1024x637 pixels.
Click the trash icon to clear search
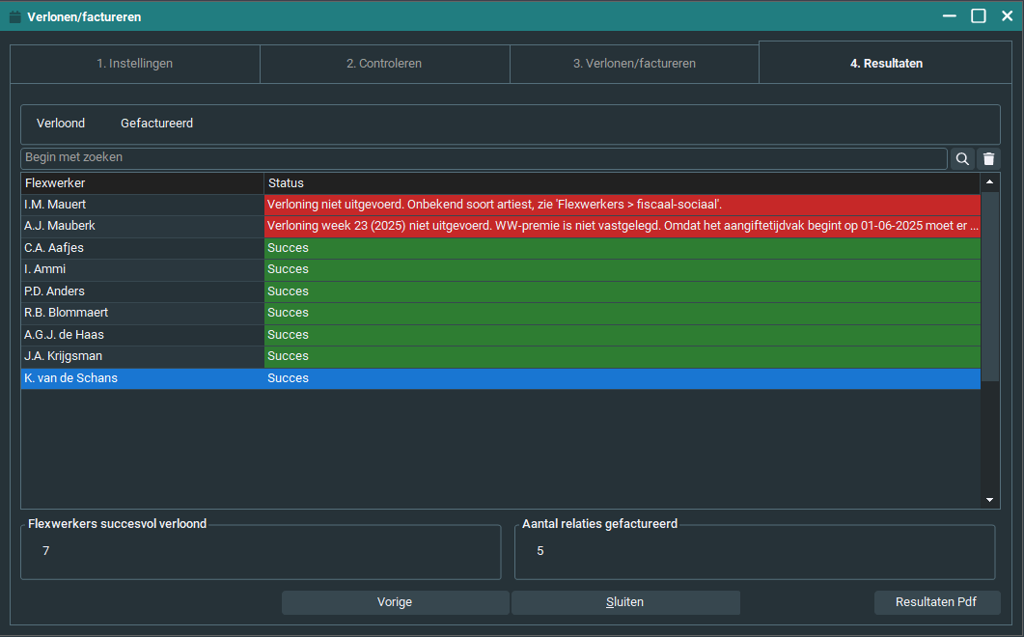point(988,159)
